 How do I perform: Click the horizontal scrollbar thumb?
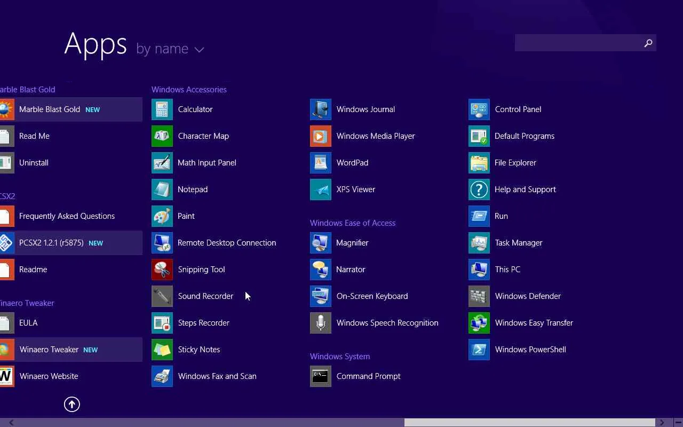click(529, 423)
